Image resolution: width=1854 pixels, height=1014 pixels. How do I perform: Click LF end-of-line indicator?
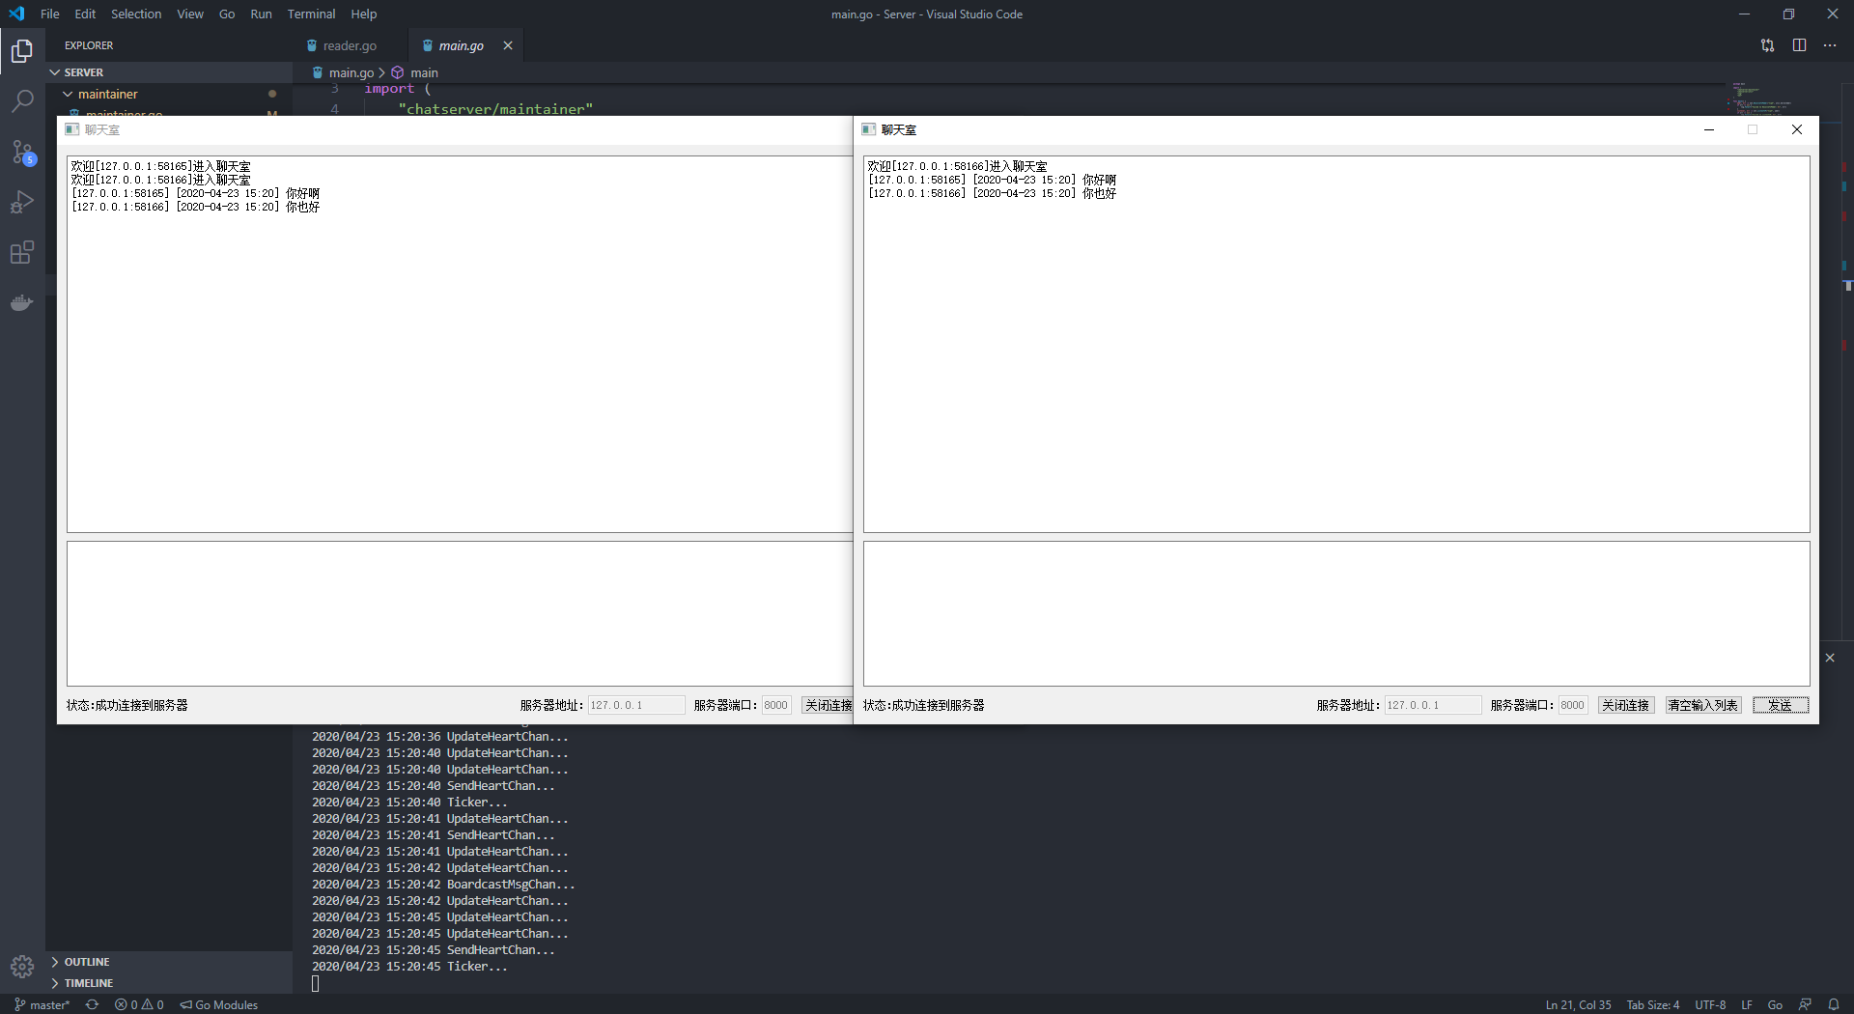point(1747,1004)
